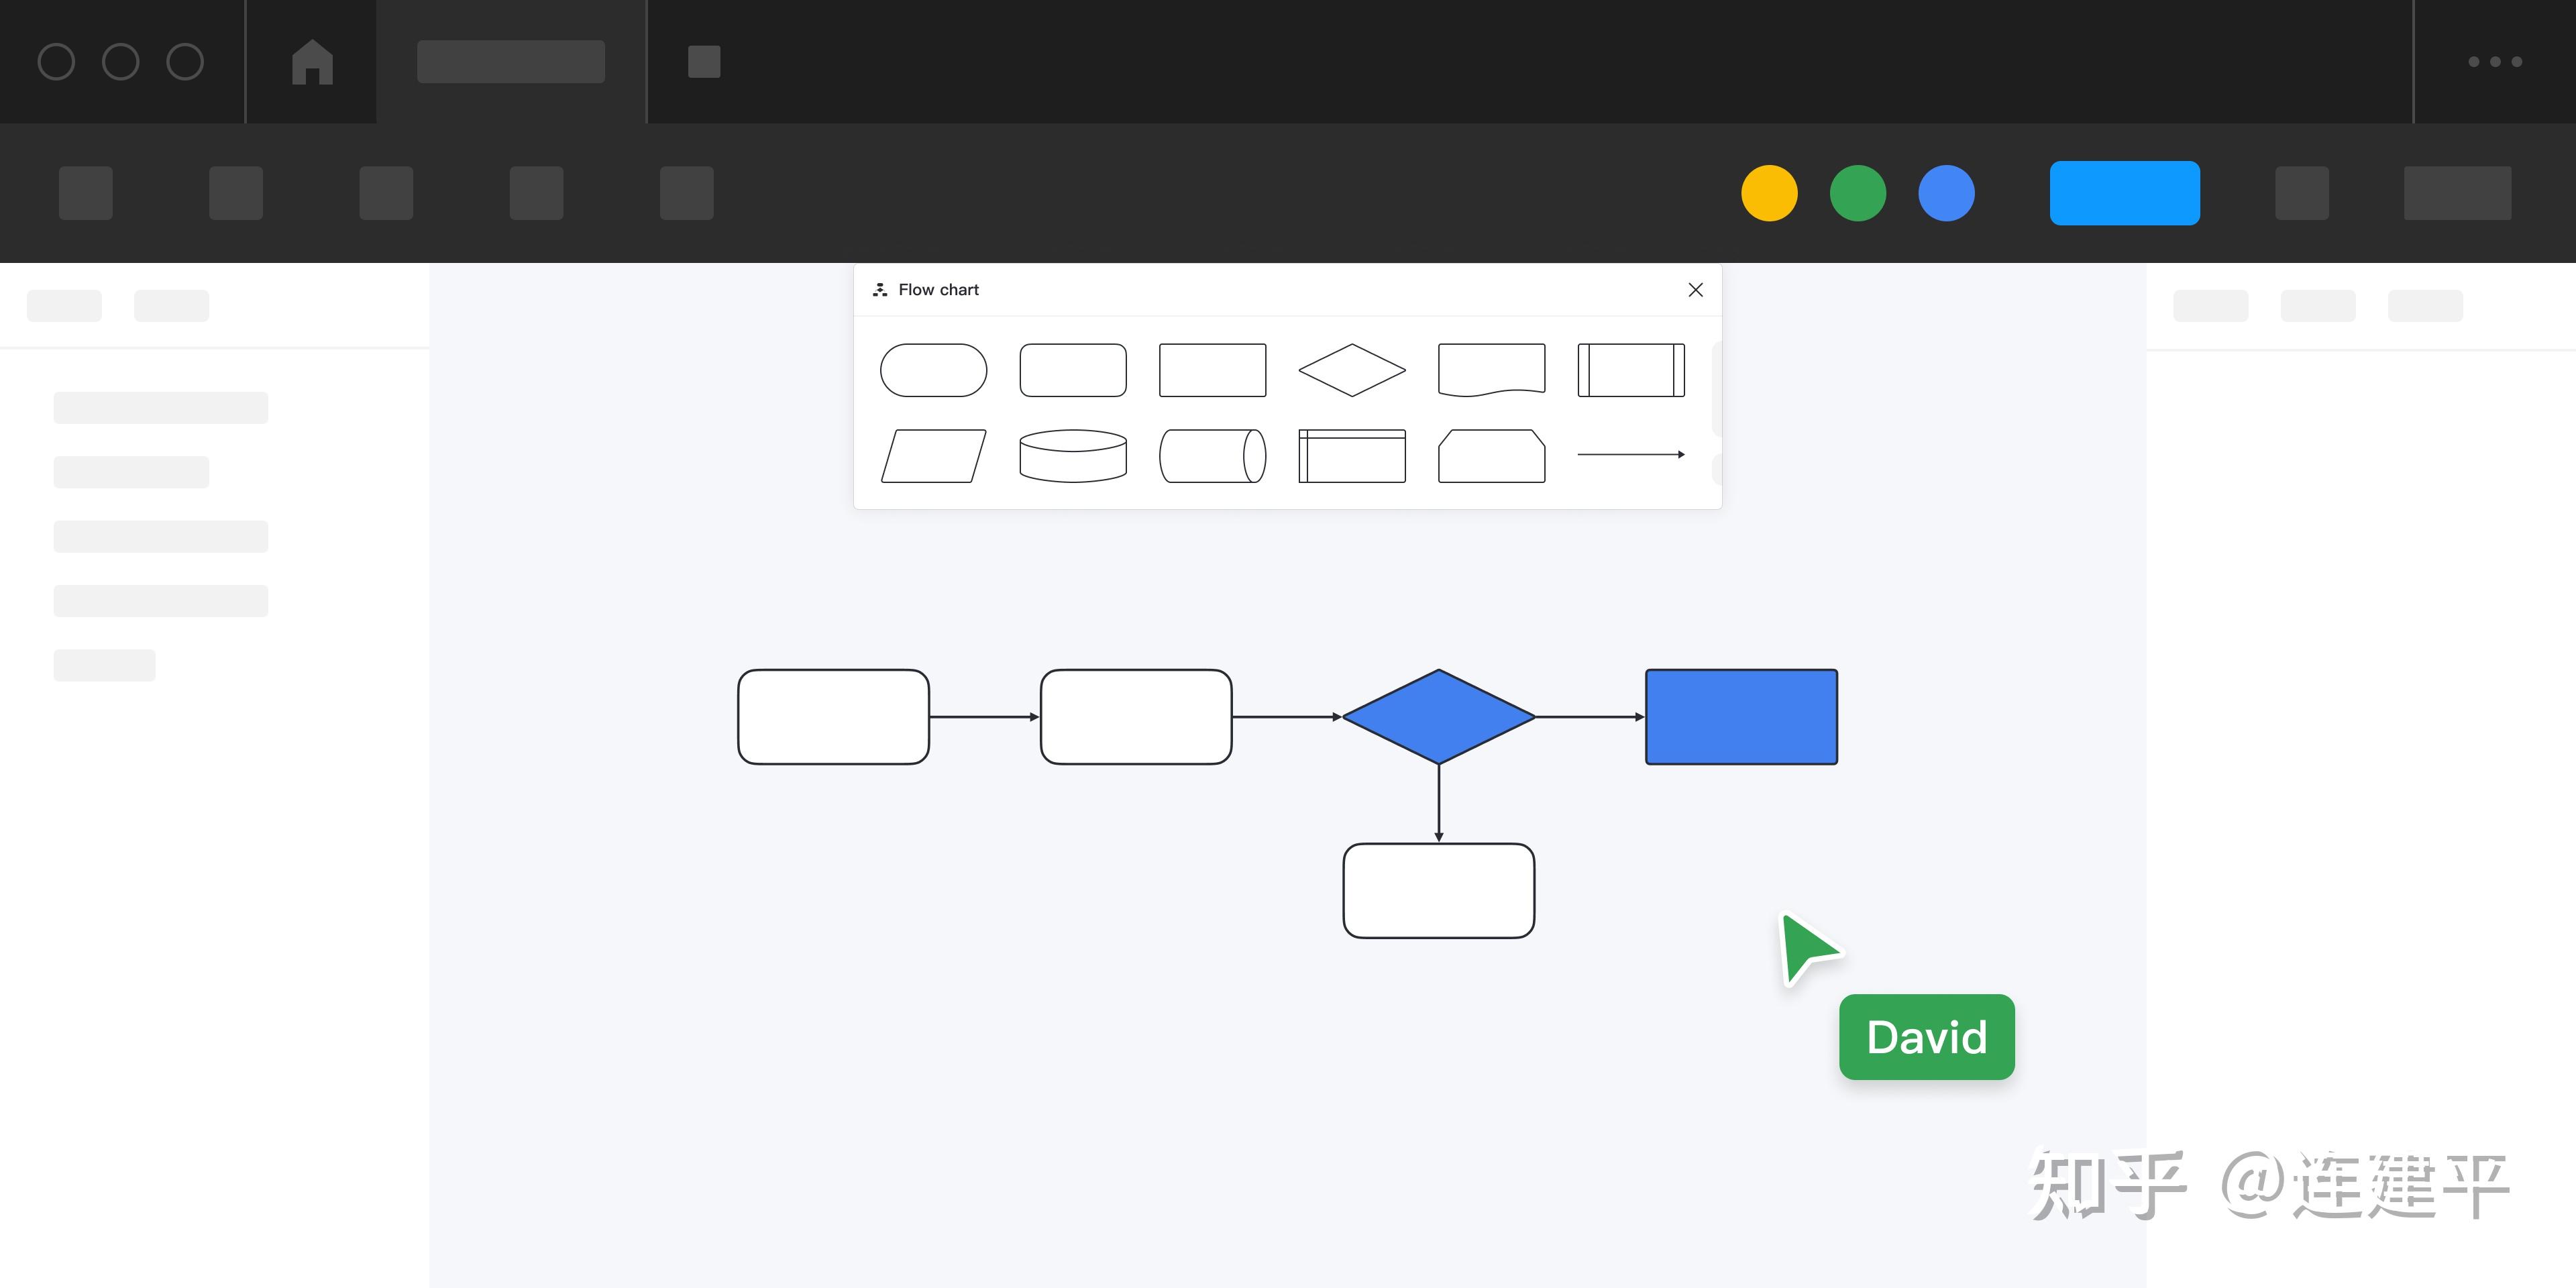Click the yellow collaborator avatar
The image size is (2576, 1288).
[x=1769, y=193]
